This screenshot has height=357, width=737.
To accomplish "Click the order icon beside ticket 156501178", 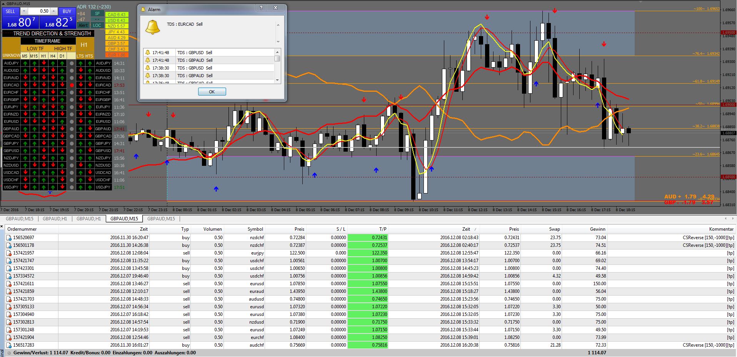I will pyautogui.click(x=9, y=245).
